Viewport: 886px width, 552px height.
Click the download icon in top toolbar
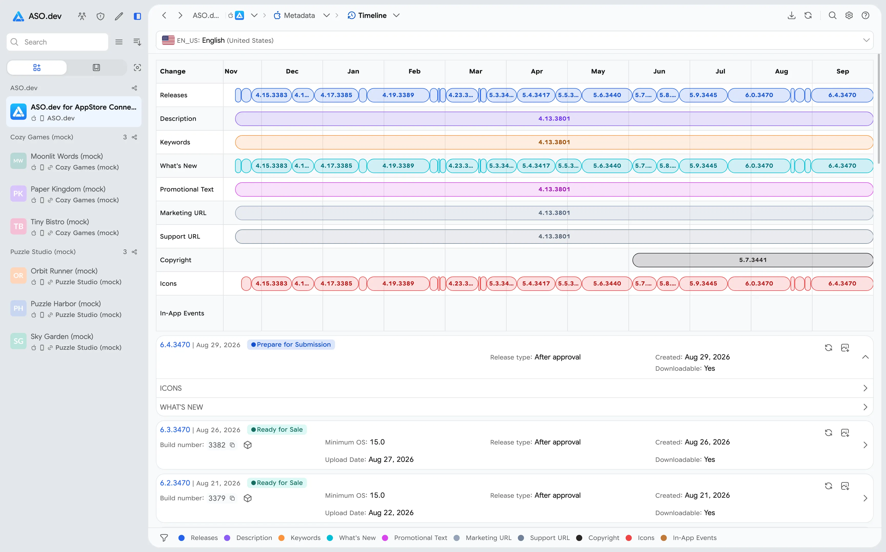click(x=792, y=15)
